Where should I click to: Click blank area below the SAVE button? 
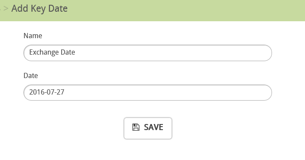point(148,150)
